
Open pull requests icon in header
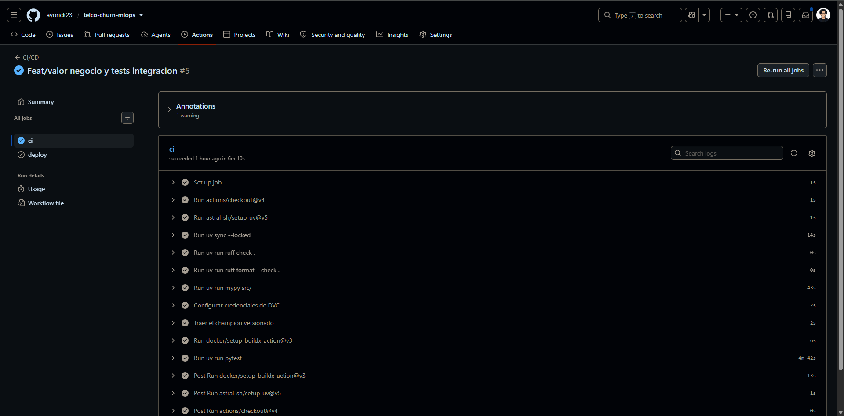[x=771, y=15]
